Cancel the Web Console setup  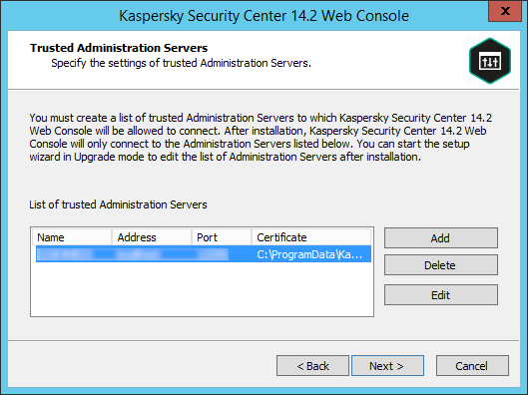[x=472, y=366]
